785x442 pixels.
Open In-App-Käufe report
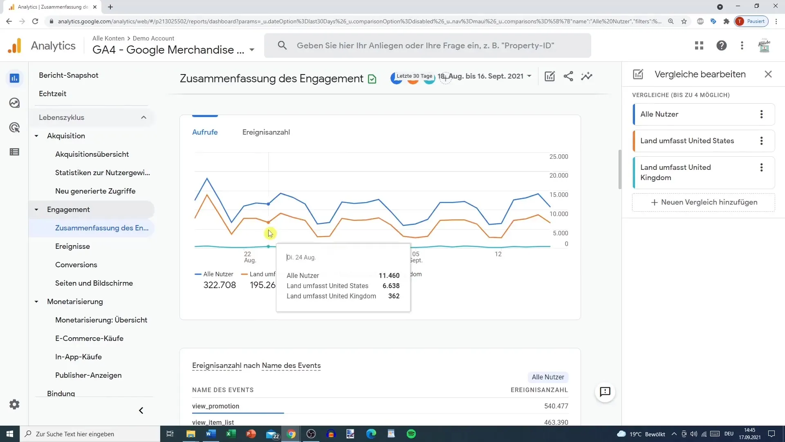point(78,357)
